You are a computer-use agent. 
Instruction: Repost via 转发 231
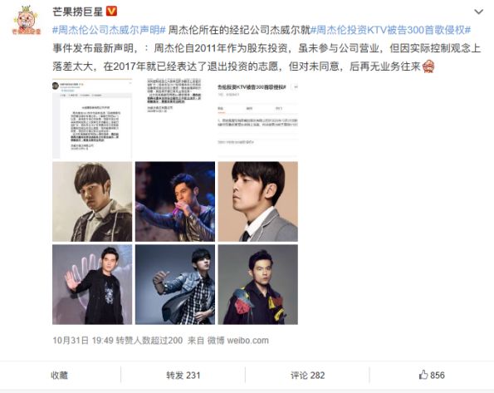coord(183,375)
